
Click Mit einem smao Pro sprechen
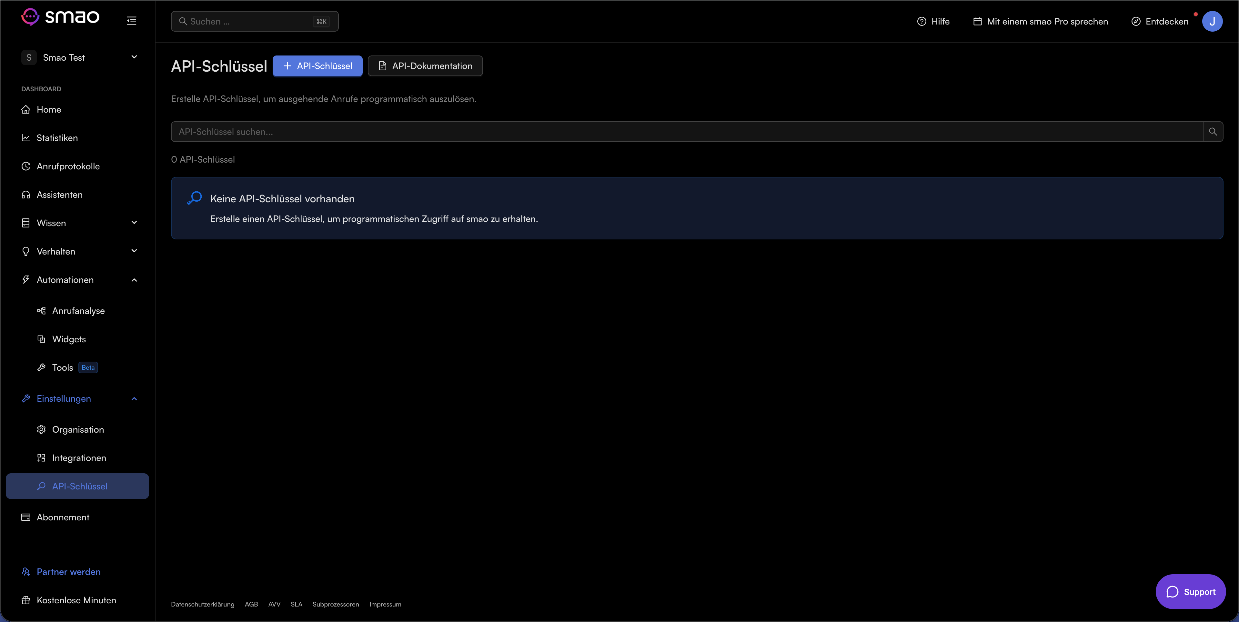click(x=1040, y=21)
